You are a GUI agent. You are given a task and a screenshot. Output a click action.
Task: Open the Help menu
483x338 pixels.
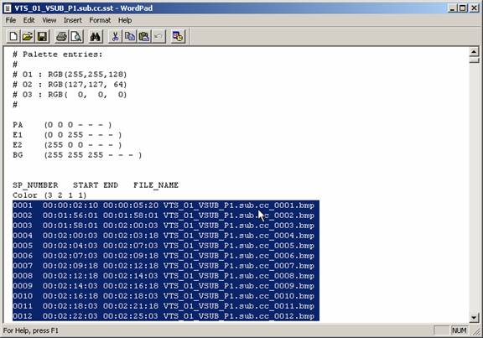coord(125,20)
